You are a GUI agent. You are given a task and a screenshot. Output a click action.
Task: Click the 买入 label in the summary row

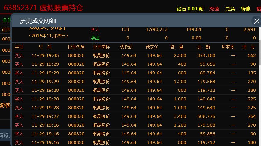point(95,30)
